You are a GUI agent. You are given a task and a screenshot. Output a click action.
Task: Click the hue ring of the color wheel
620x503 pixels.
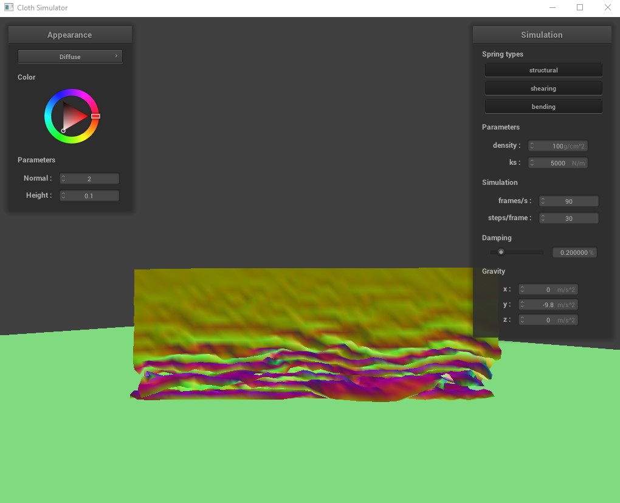point(72,92)
